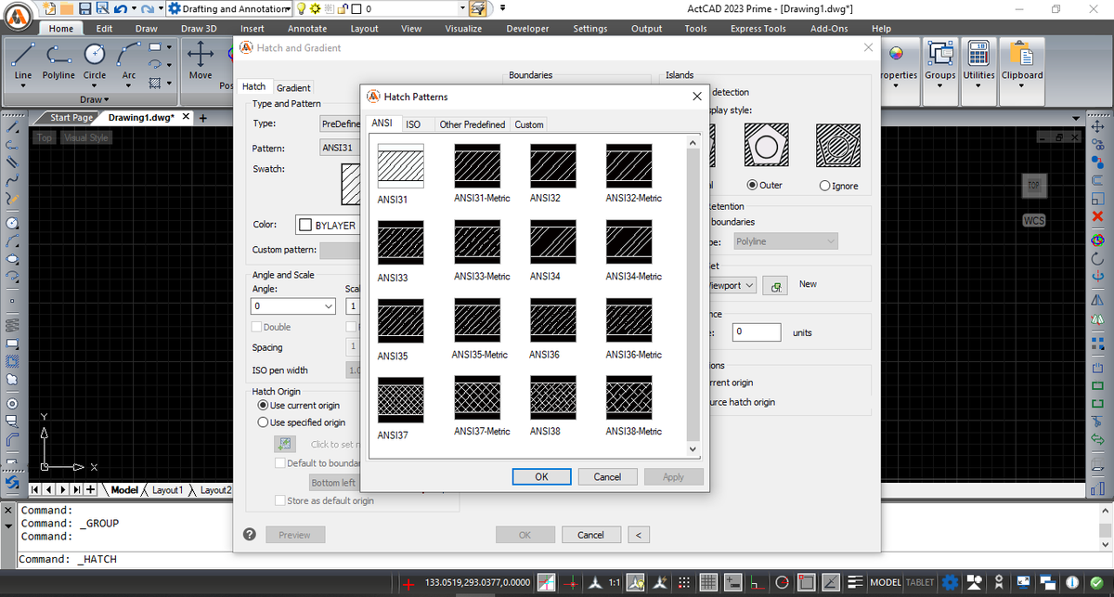Click the blue settings gear in status bar

[x=949, y=582]
